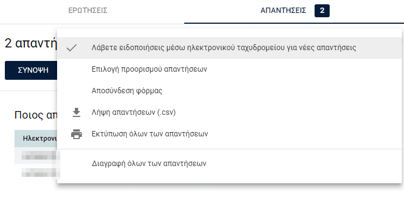Select 'Αποσύνδεση φόρμας' menu entry
Viewport: 404px width, 207px height.
(x=229, y=91)
